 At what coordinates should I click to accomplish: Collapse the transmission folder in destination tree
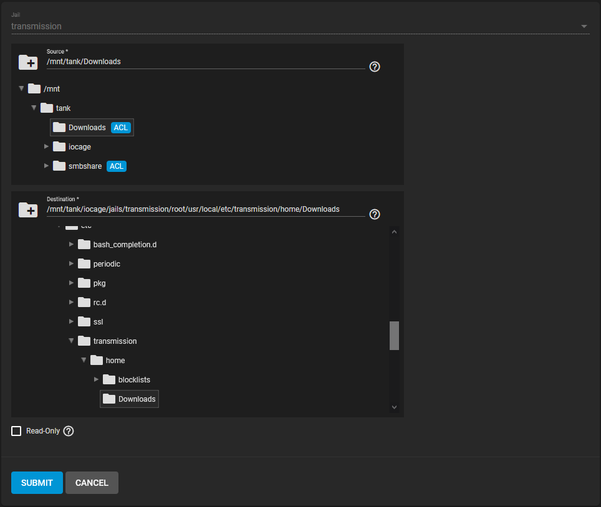click(x=71, y=341)
